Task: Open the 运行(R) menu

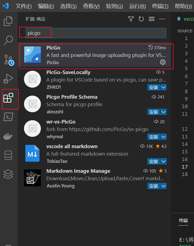Action: [x=137, y=6]
